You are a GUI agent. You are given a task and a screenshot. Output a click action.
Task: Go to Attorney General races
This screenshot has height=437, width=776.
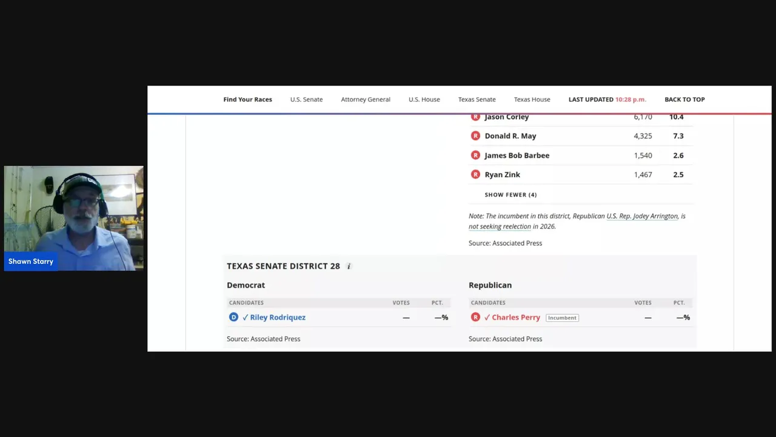366,100
